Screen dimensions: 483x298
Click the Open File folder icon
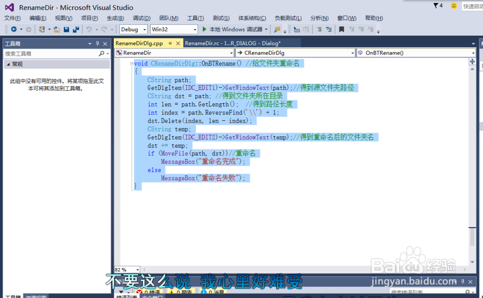click(57, 29)
